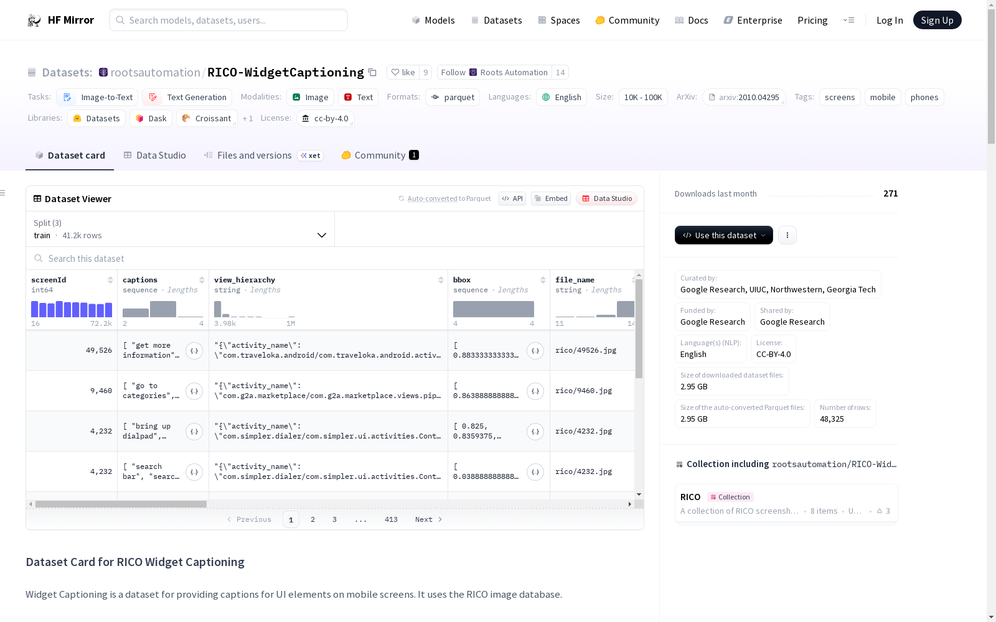Image resolution: width=996 pixels, height=622 pixels.
Task: Sort by the screenId column
Action: (110, 280)
